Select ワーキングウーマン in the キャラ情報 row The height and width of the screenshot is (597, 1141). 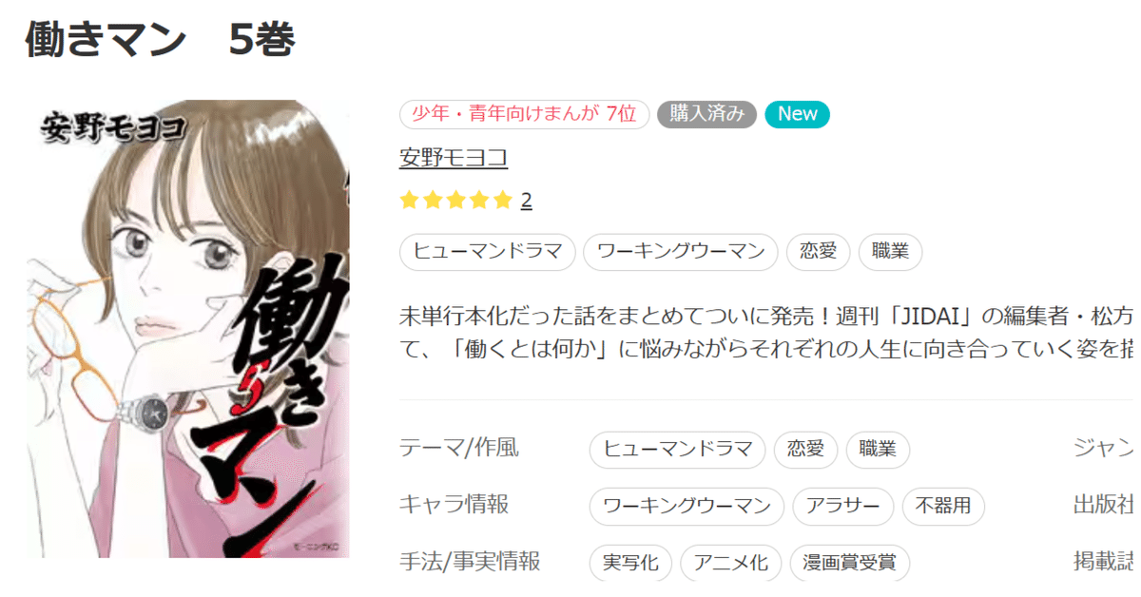point(687,507)
